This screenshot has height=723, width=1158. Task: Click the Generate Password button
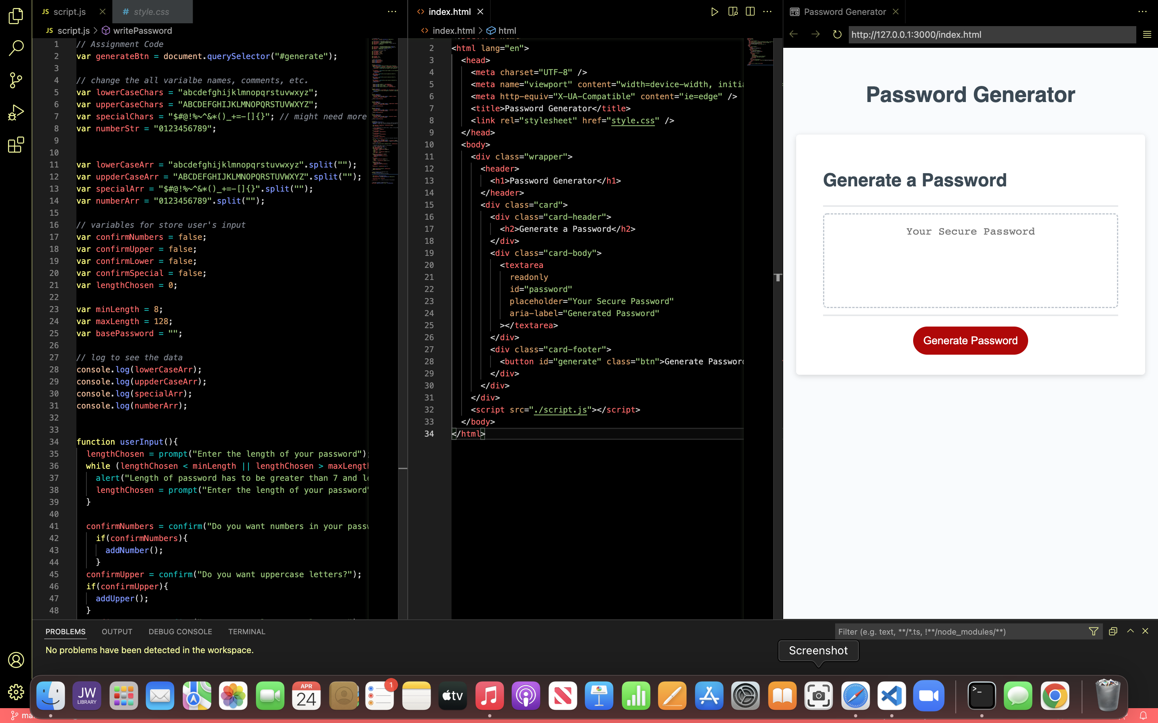click(970, 341)
